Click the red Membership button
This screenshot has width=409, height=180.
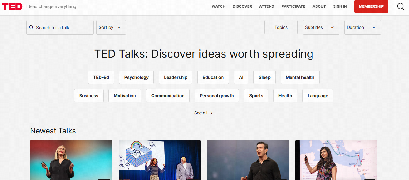point(371,6)
